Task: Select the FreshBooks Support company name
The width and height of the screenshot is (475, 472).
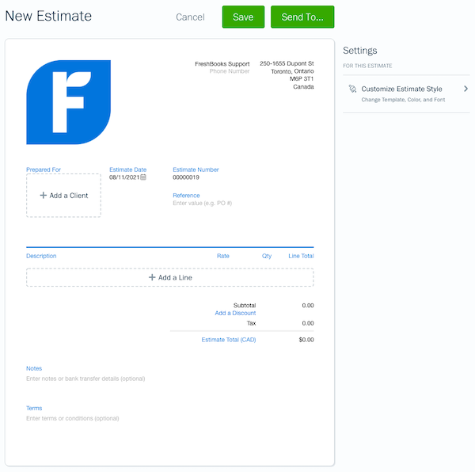Action: click(222, 63)
